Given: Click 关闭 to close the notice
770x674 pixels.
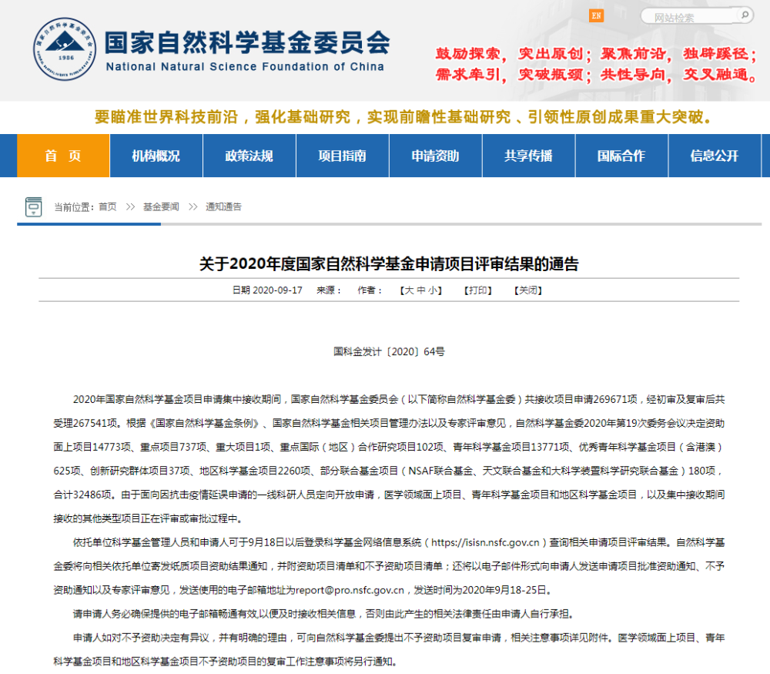Looking at the screenshot, I should point(527,290).
